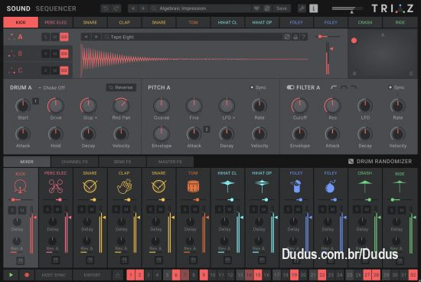Open the Slop knob dropdown arrow
421x282 pixels.
pyautogui.click(x=96, y=118)
